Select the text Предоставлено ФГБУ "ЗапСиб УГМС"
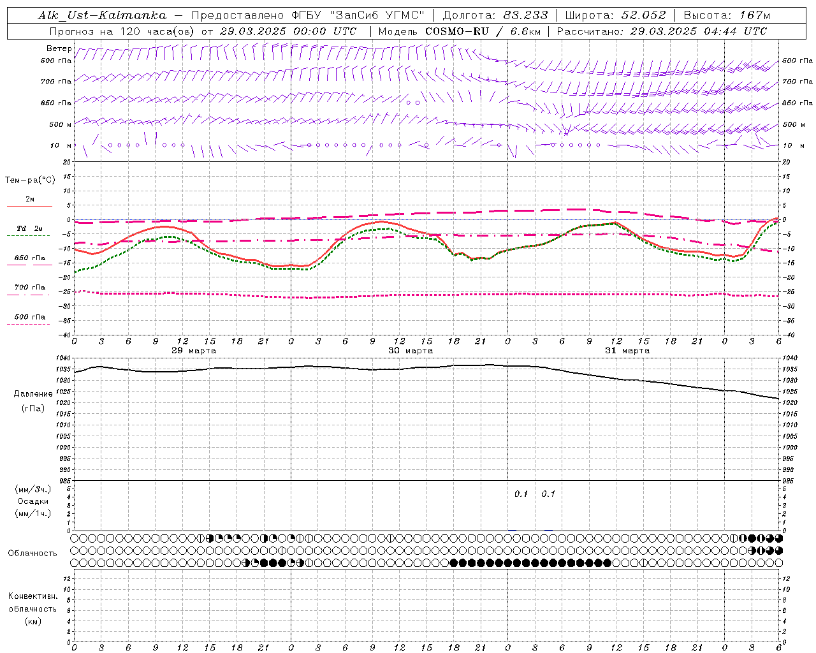This screenshot has width=816, height=653. 308,15
